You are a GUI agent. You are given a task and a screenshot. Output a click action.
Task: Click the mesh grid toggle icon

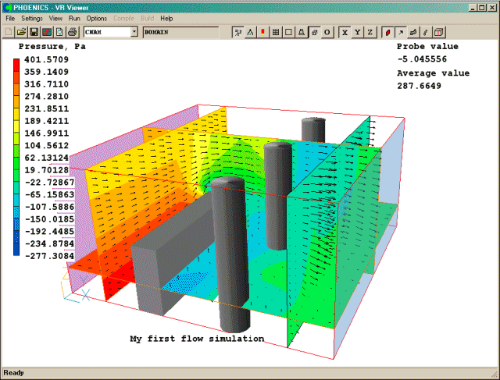click(276, 32)
